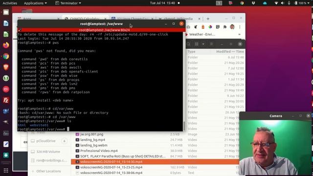
Task: Open the Applications menu
Action: pos(35,3)
